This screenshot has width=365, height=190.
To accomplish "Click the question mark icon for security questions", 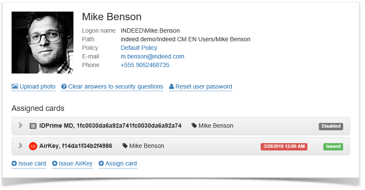I will pyautogui.click(x=64, y=87).
